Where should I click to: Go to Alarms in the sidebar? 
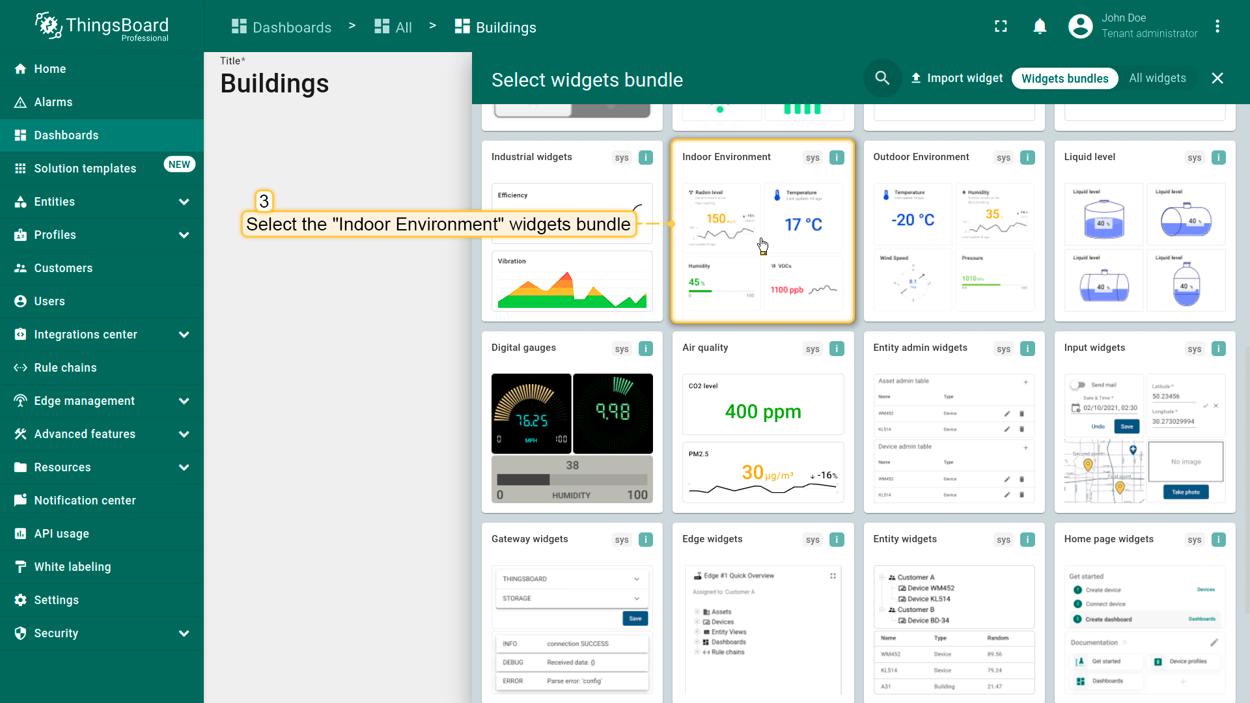tap(53, 102)
